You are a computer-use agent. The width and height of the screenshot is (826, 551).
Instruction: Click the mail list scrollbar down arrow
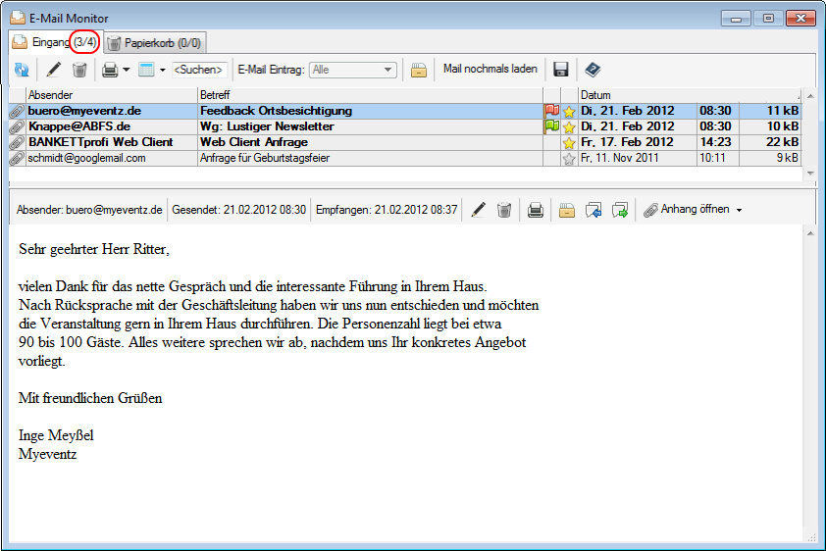tap(810, 173)
